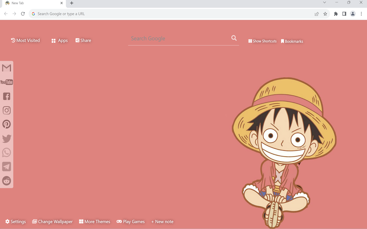Open the Extensions puzzle icon

coord(336,14)
